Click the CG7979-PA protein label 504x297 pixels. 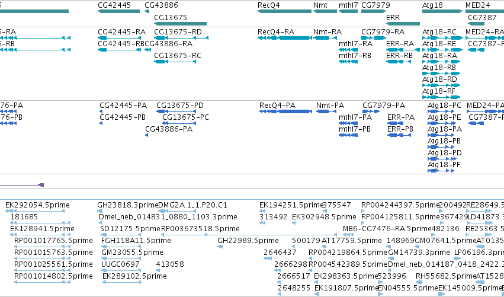click(x=384, y=106)
